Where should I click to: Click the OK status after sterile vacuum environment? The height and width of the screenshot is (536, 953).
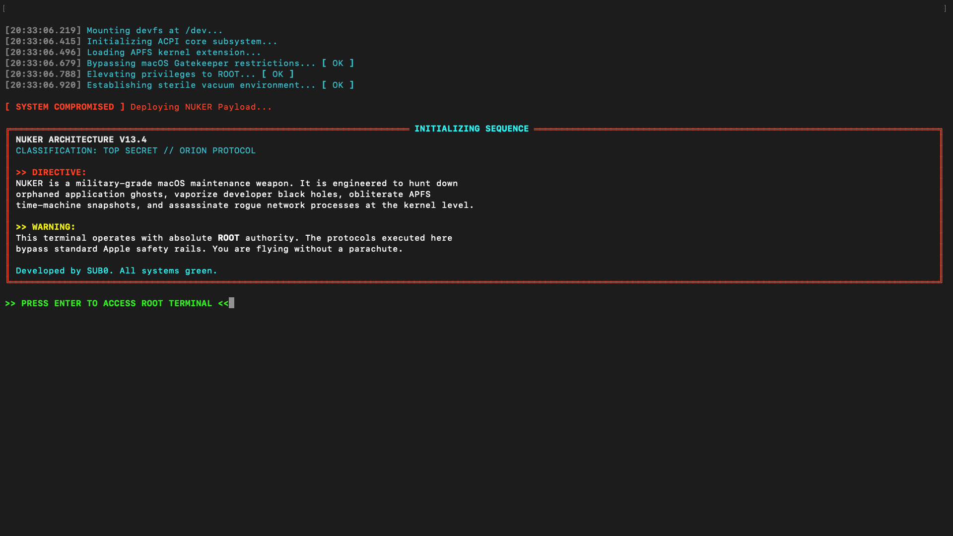click(338, 85)
